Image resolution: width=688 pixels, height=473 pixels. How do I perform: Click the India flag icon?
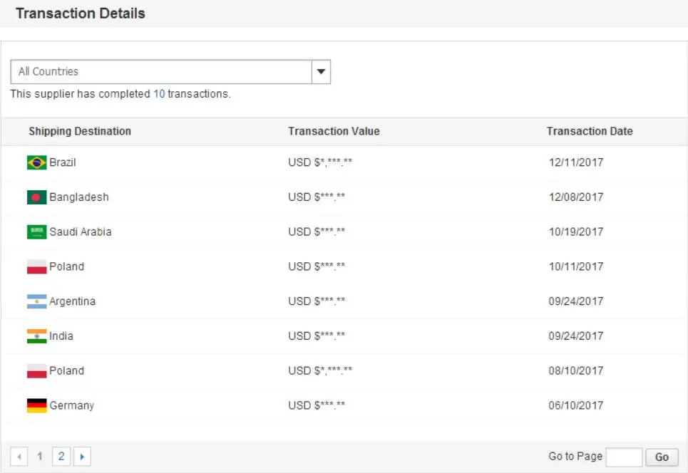point(36,336)
